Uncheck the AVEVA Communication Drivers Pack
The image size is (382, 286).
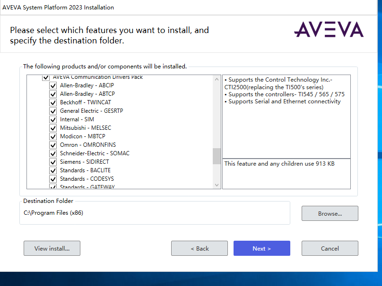click(45, 77)
